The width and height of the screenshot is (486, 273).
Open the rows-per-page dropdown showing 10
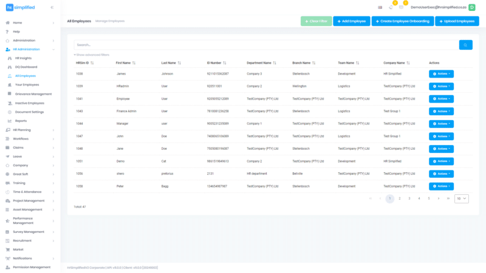click(462, 199)
